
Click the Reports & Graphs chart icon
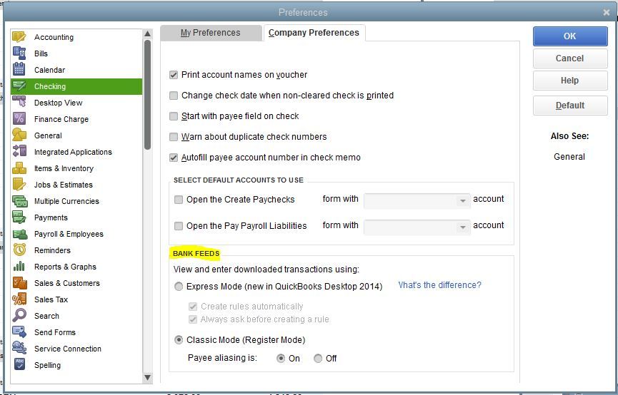point(19,267)
